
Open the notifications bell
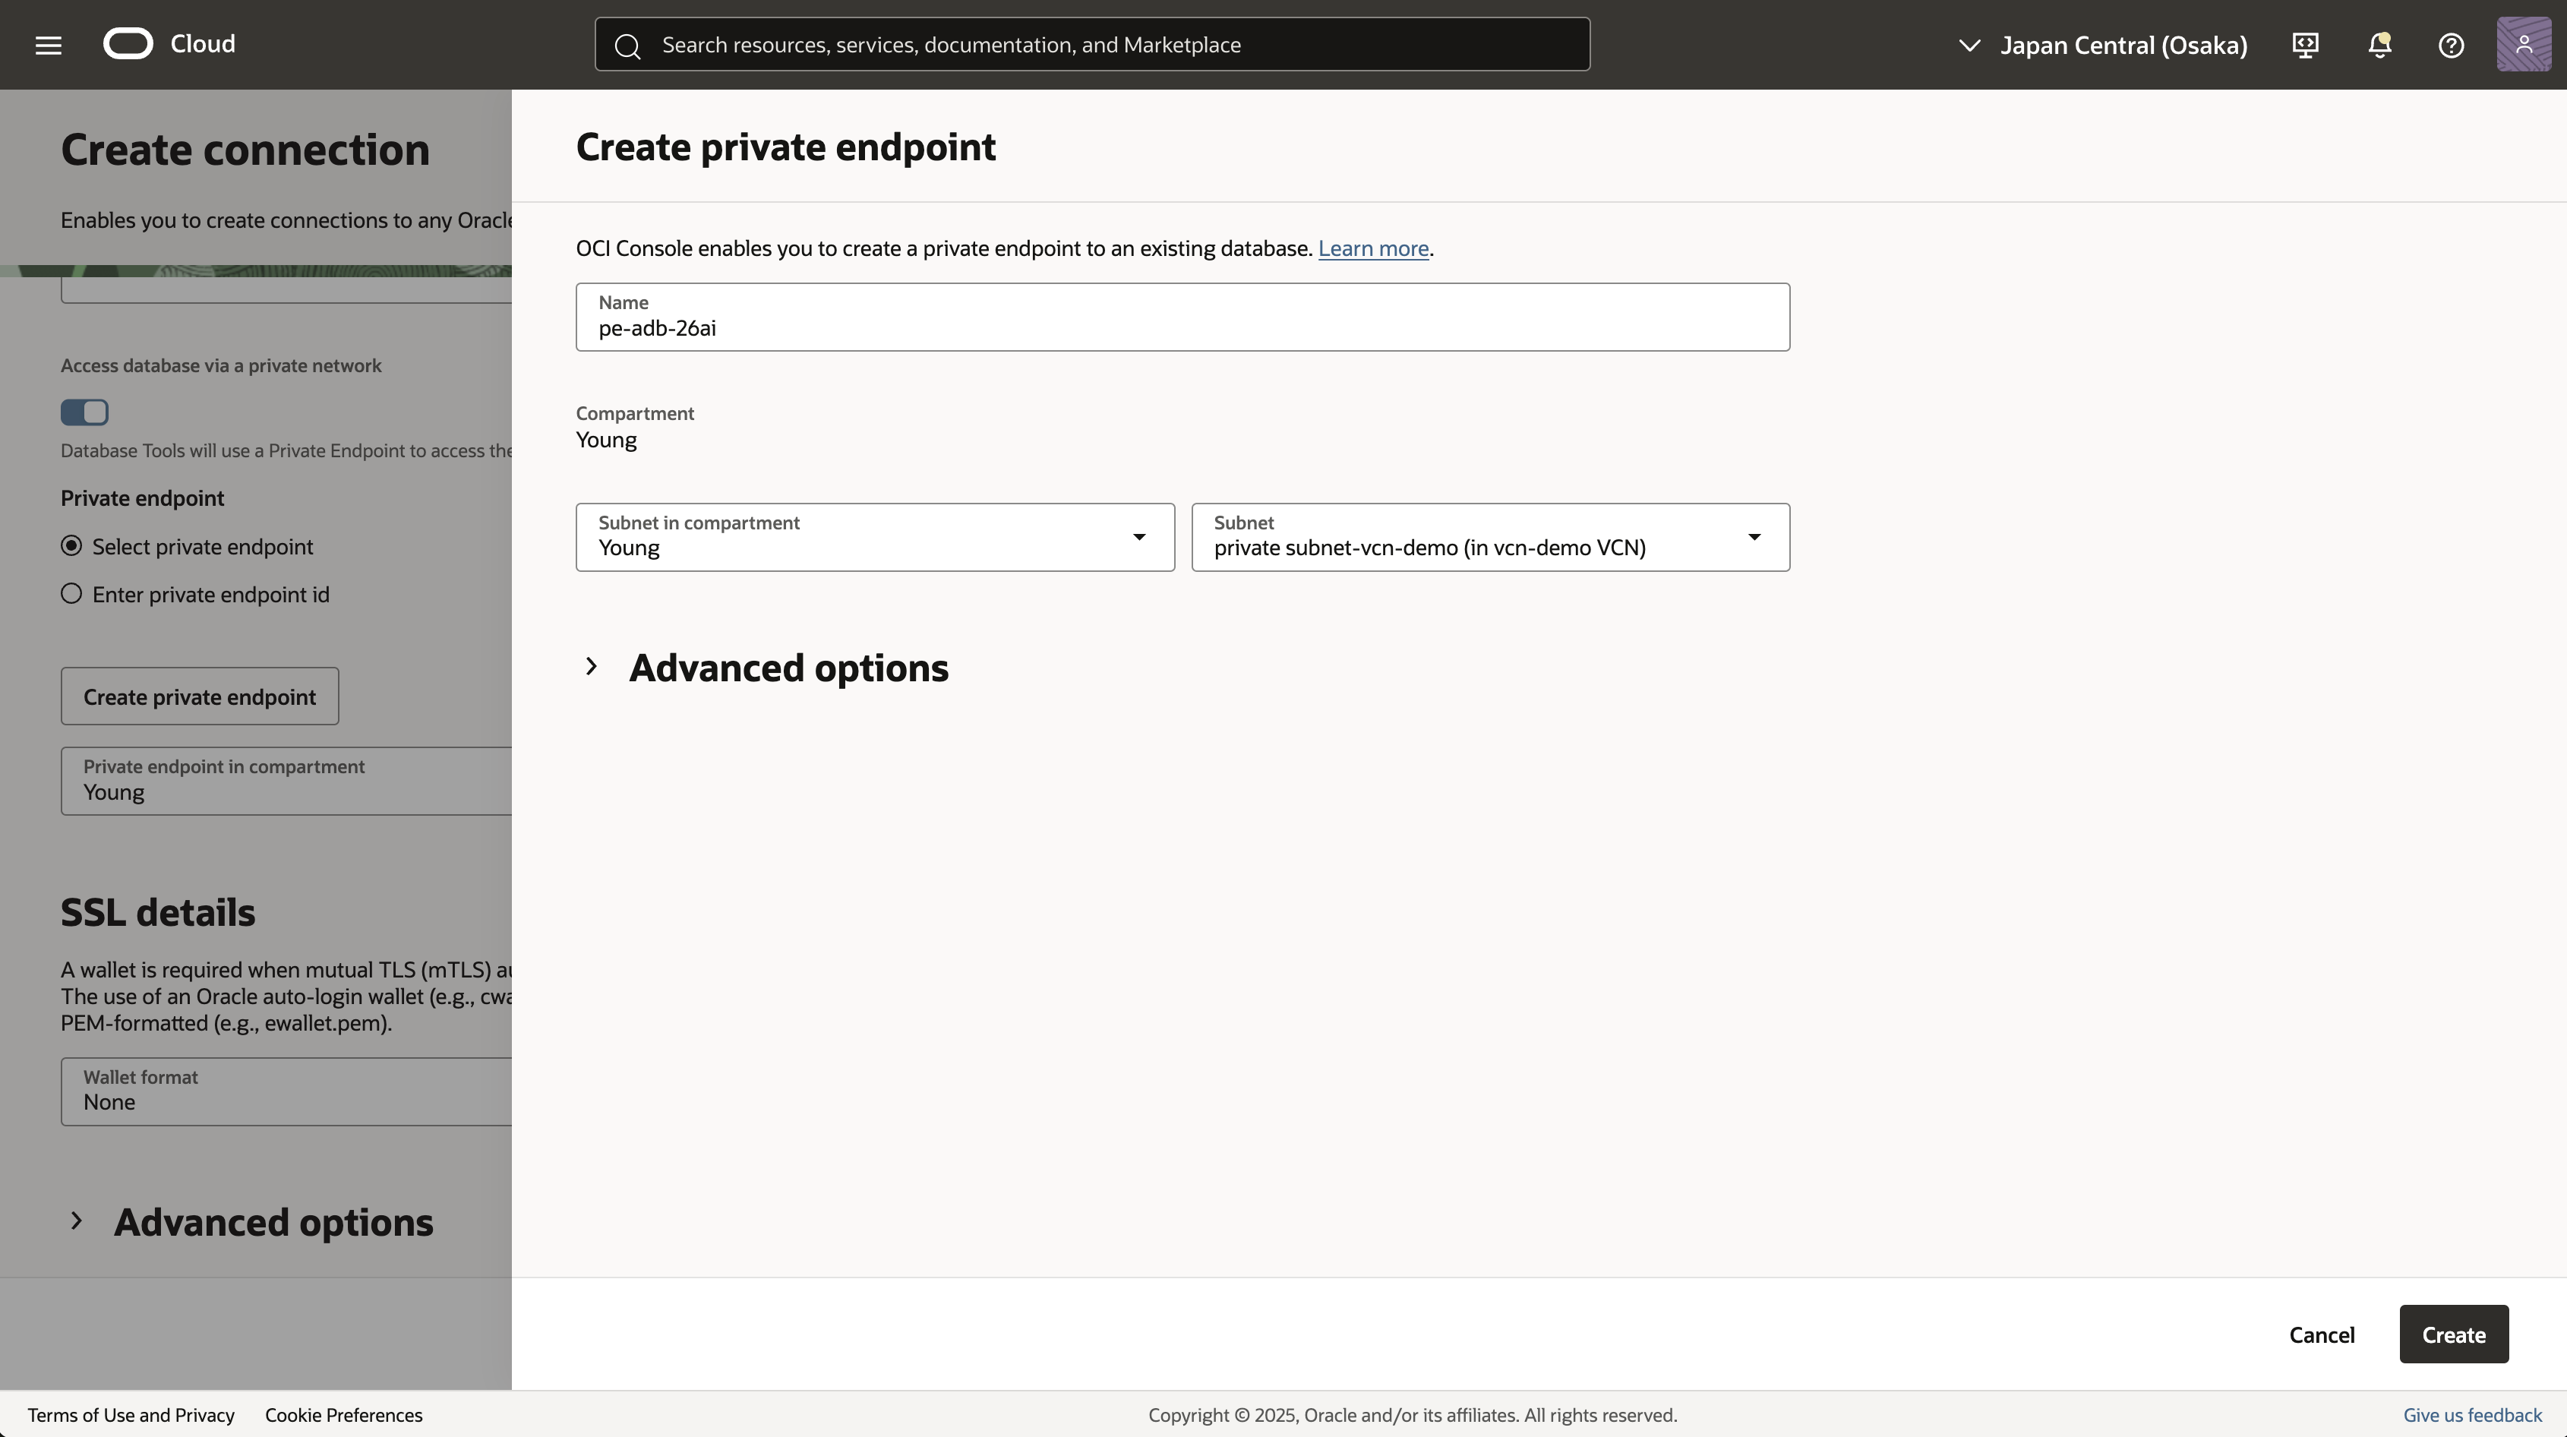2379,45
